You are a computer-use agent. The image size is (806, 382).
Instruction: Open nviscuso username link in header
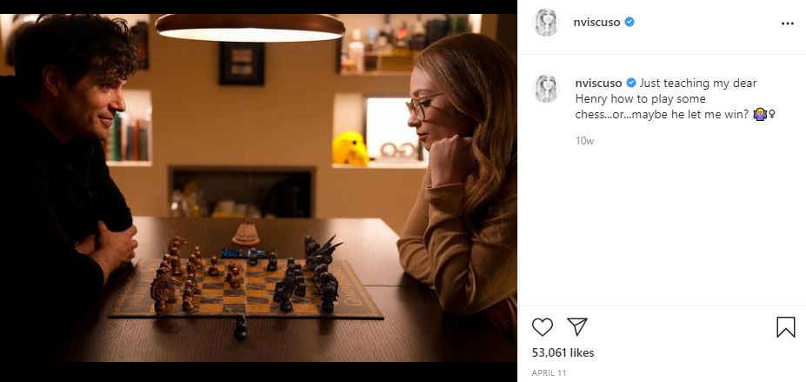click(x=596, y=23)
